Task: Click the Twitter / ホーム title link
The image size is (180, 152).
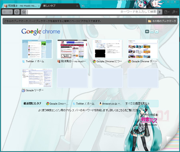Action: [x=35, y=61]
